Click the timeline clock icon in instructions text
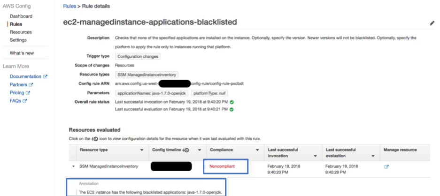 click(94, 139)
